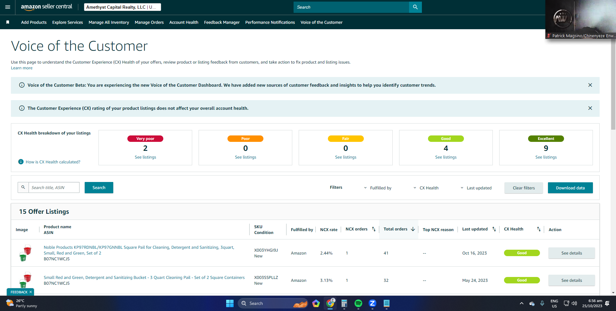Screen dimensions: 616x311
Task: Click the Clear filters button
Action: pyautogui.click(x=524, y=188)
